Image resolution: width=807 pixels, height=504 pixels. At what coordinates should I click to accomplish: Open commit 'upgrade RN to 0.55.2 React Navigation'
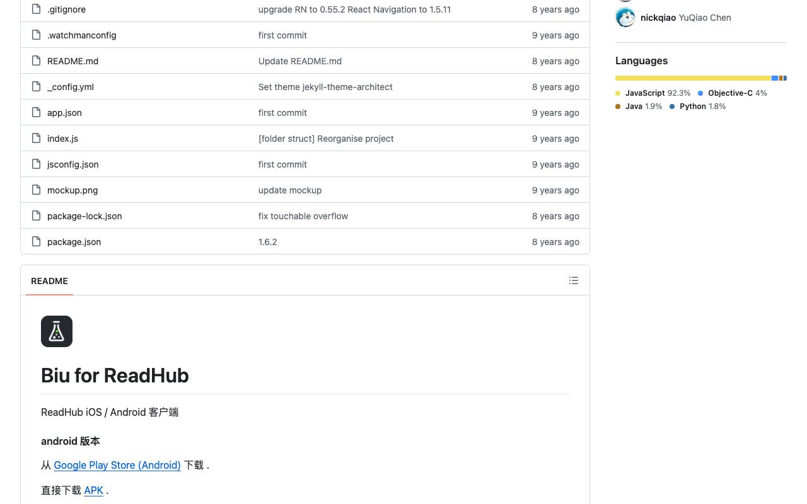click(354, 9)
